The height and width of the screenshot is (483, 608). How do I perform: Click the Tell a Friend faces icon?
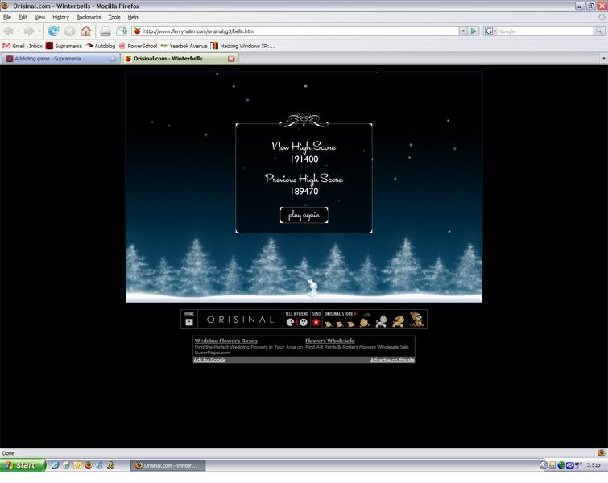296,322
